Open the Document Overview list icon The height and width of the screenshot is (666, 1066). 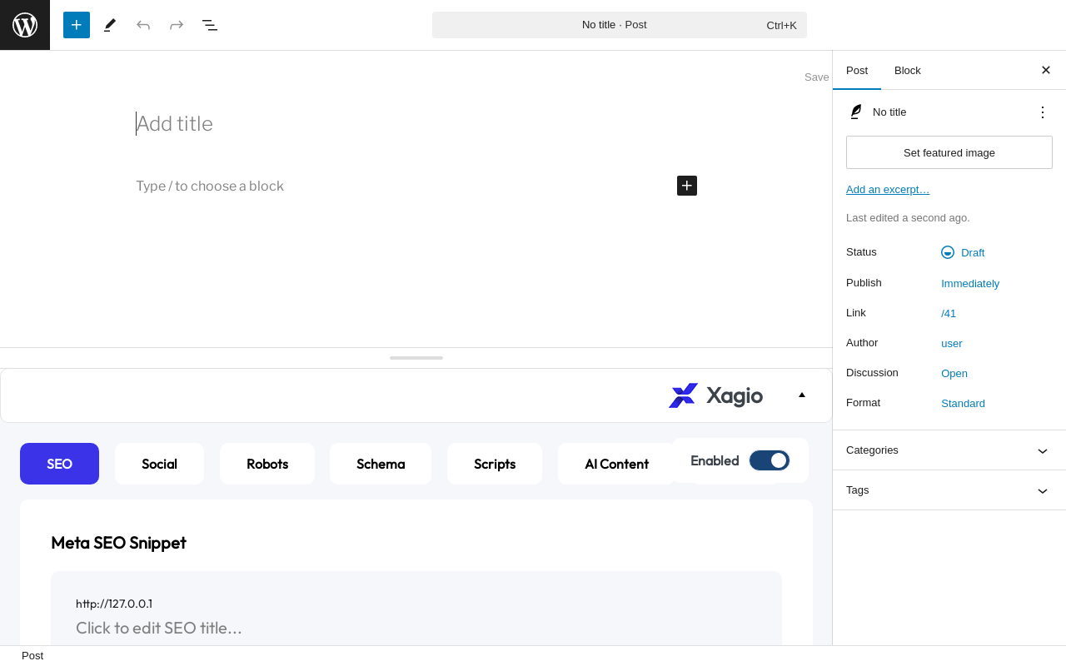[x=210, y=25]
